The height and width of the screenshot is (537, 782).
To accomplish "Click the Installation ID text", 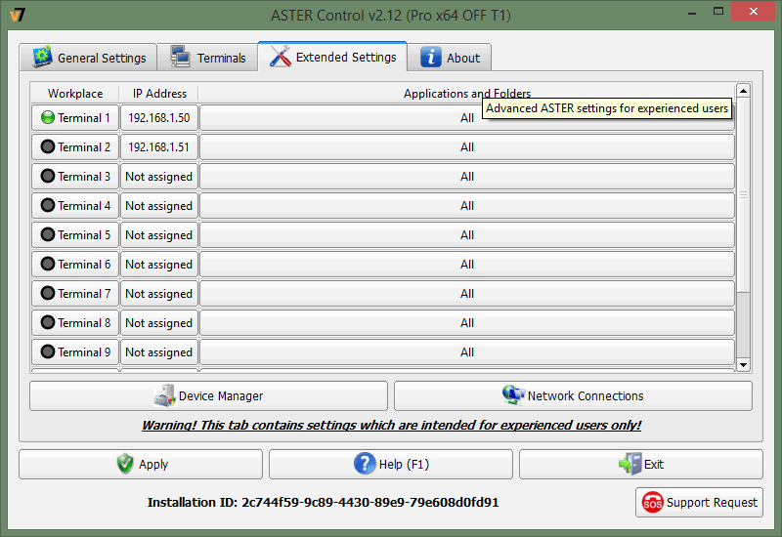I will click(x=323, y=502).
